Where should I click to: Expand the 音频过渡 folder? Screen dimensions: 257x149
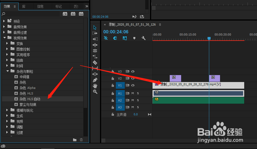click(x=4, y=32)
